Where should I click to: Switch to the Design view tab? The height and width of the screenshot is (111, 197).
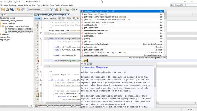click(45, 18)
